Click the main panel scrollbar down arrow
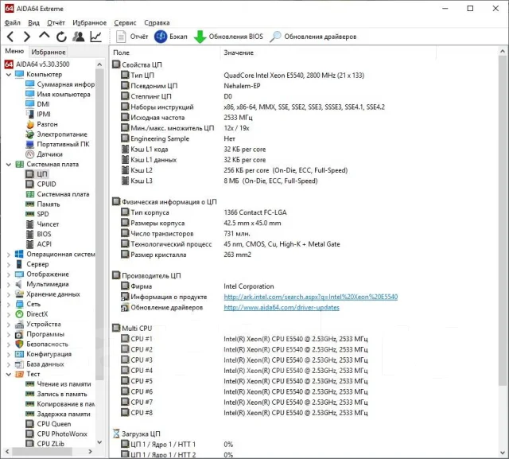Viewport: 509px width, 459px height. tap(503, 453)
